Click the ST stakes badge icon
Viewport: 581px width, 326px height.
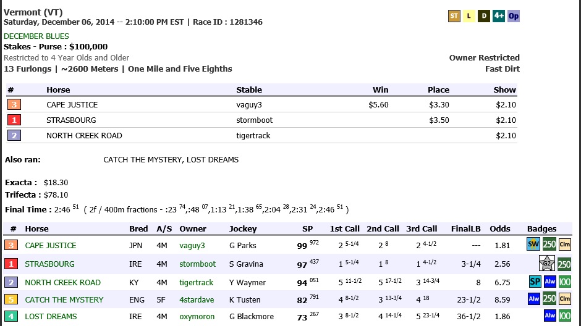point(454,16)
